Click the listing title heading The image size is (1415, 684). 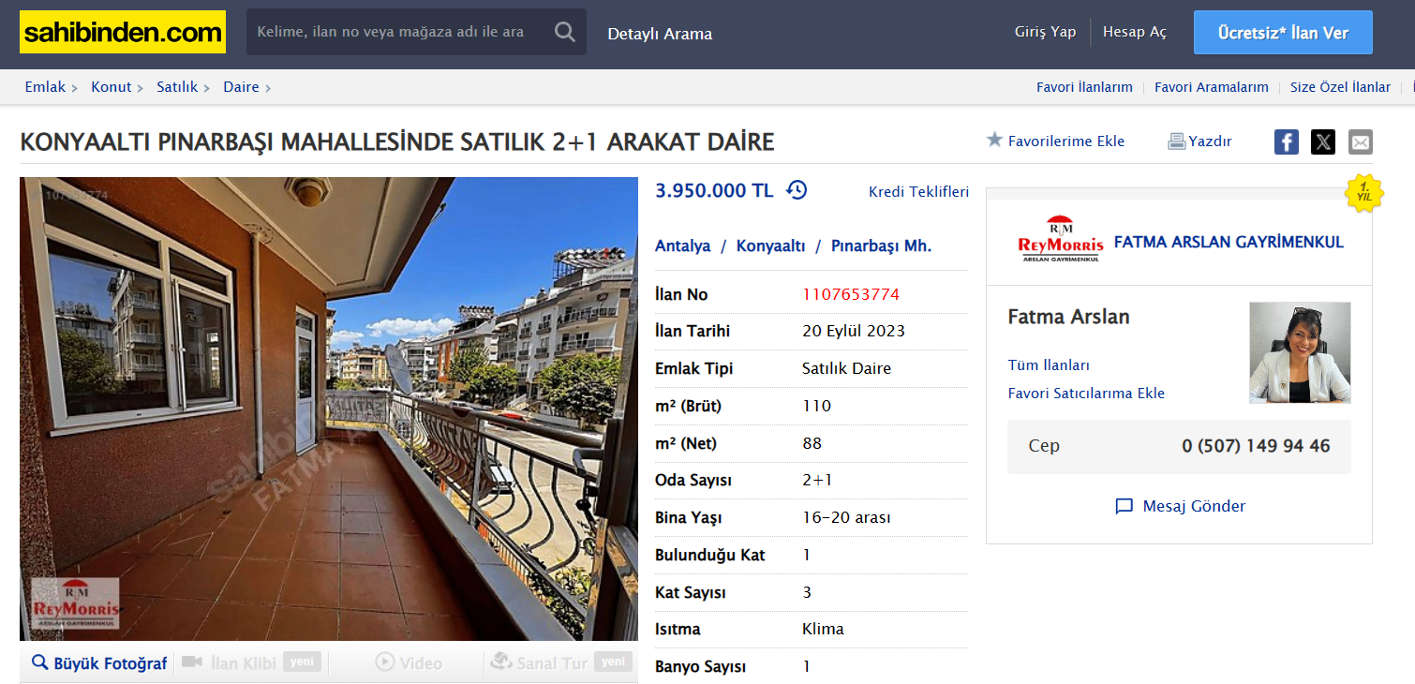point(397,142)
